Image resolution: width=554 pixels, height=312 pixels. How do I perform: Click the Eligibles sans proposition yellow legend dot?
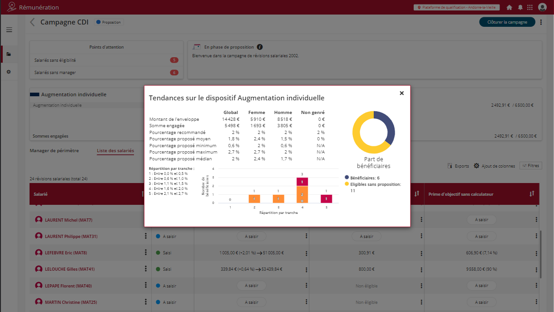(x=347, y=184)
